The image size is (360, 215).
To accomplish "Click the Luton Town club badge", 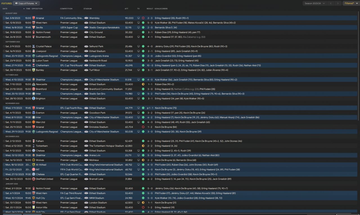I will (x=33, y=61).
